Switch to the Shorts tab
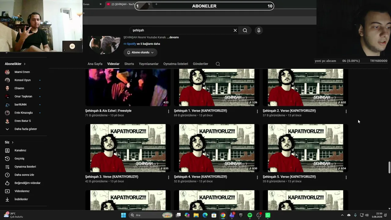The image size is (391, 220). click(x=129, y=64)
